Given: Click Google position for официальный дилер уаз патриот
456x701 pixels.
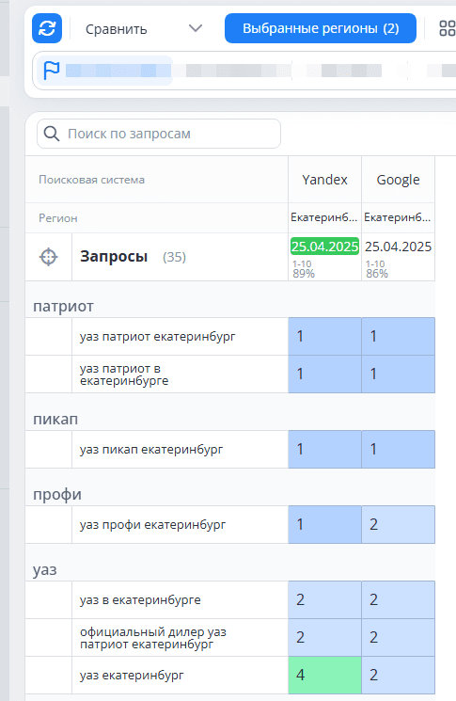Looking at the screenshot, I should [x=398, y=638].
